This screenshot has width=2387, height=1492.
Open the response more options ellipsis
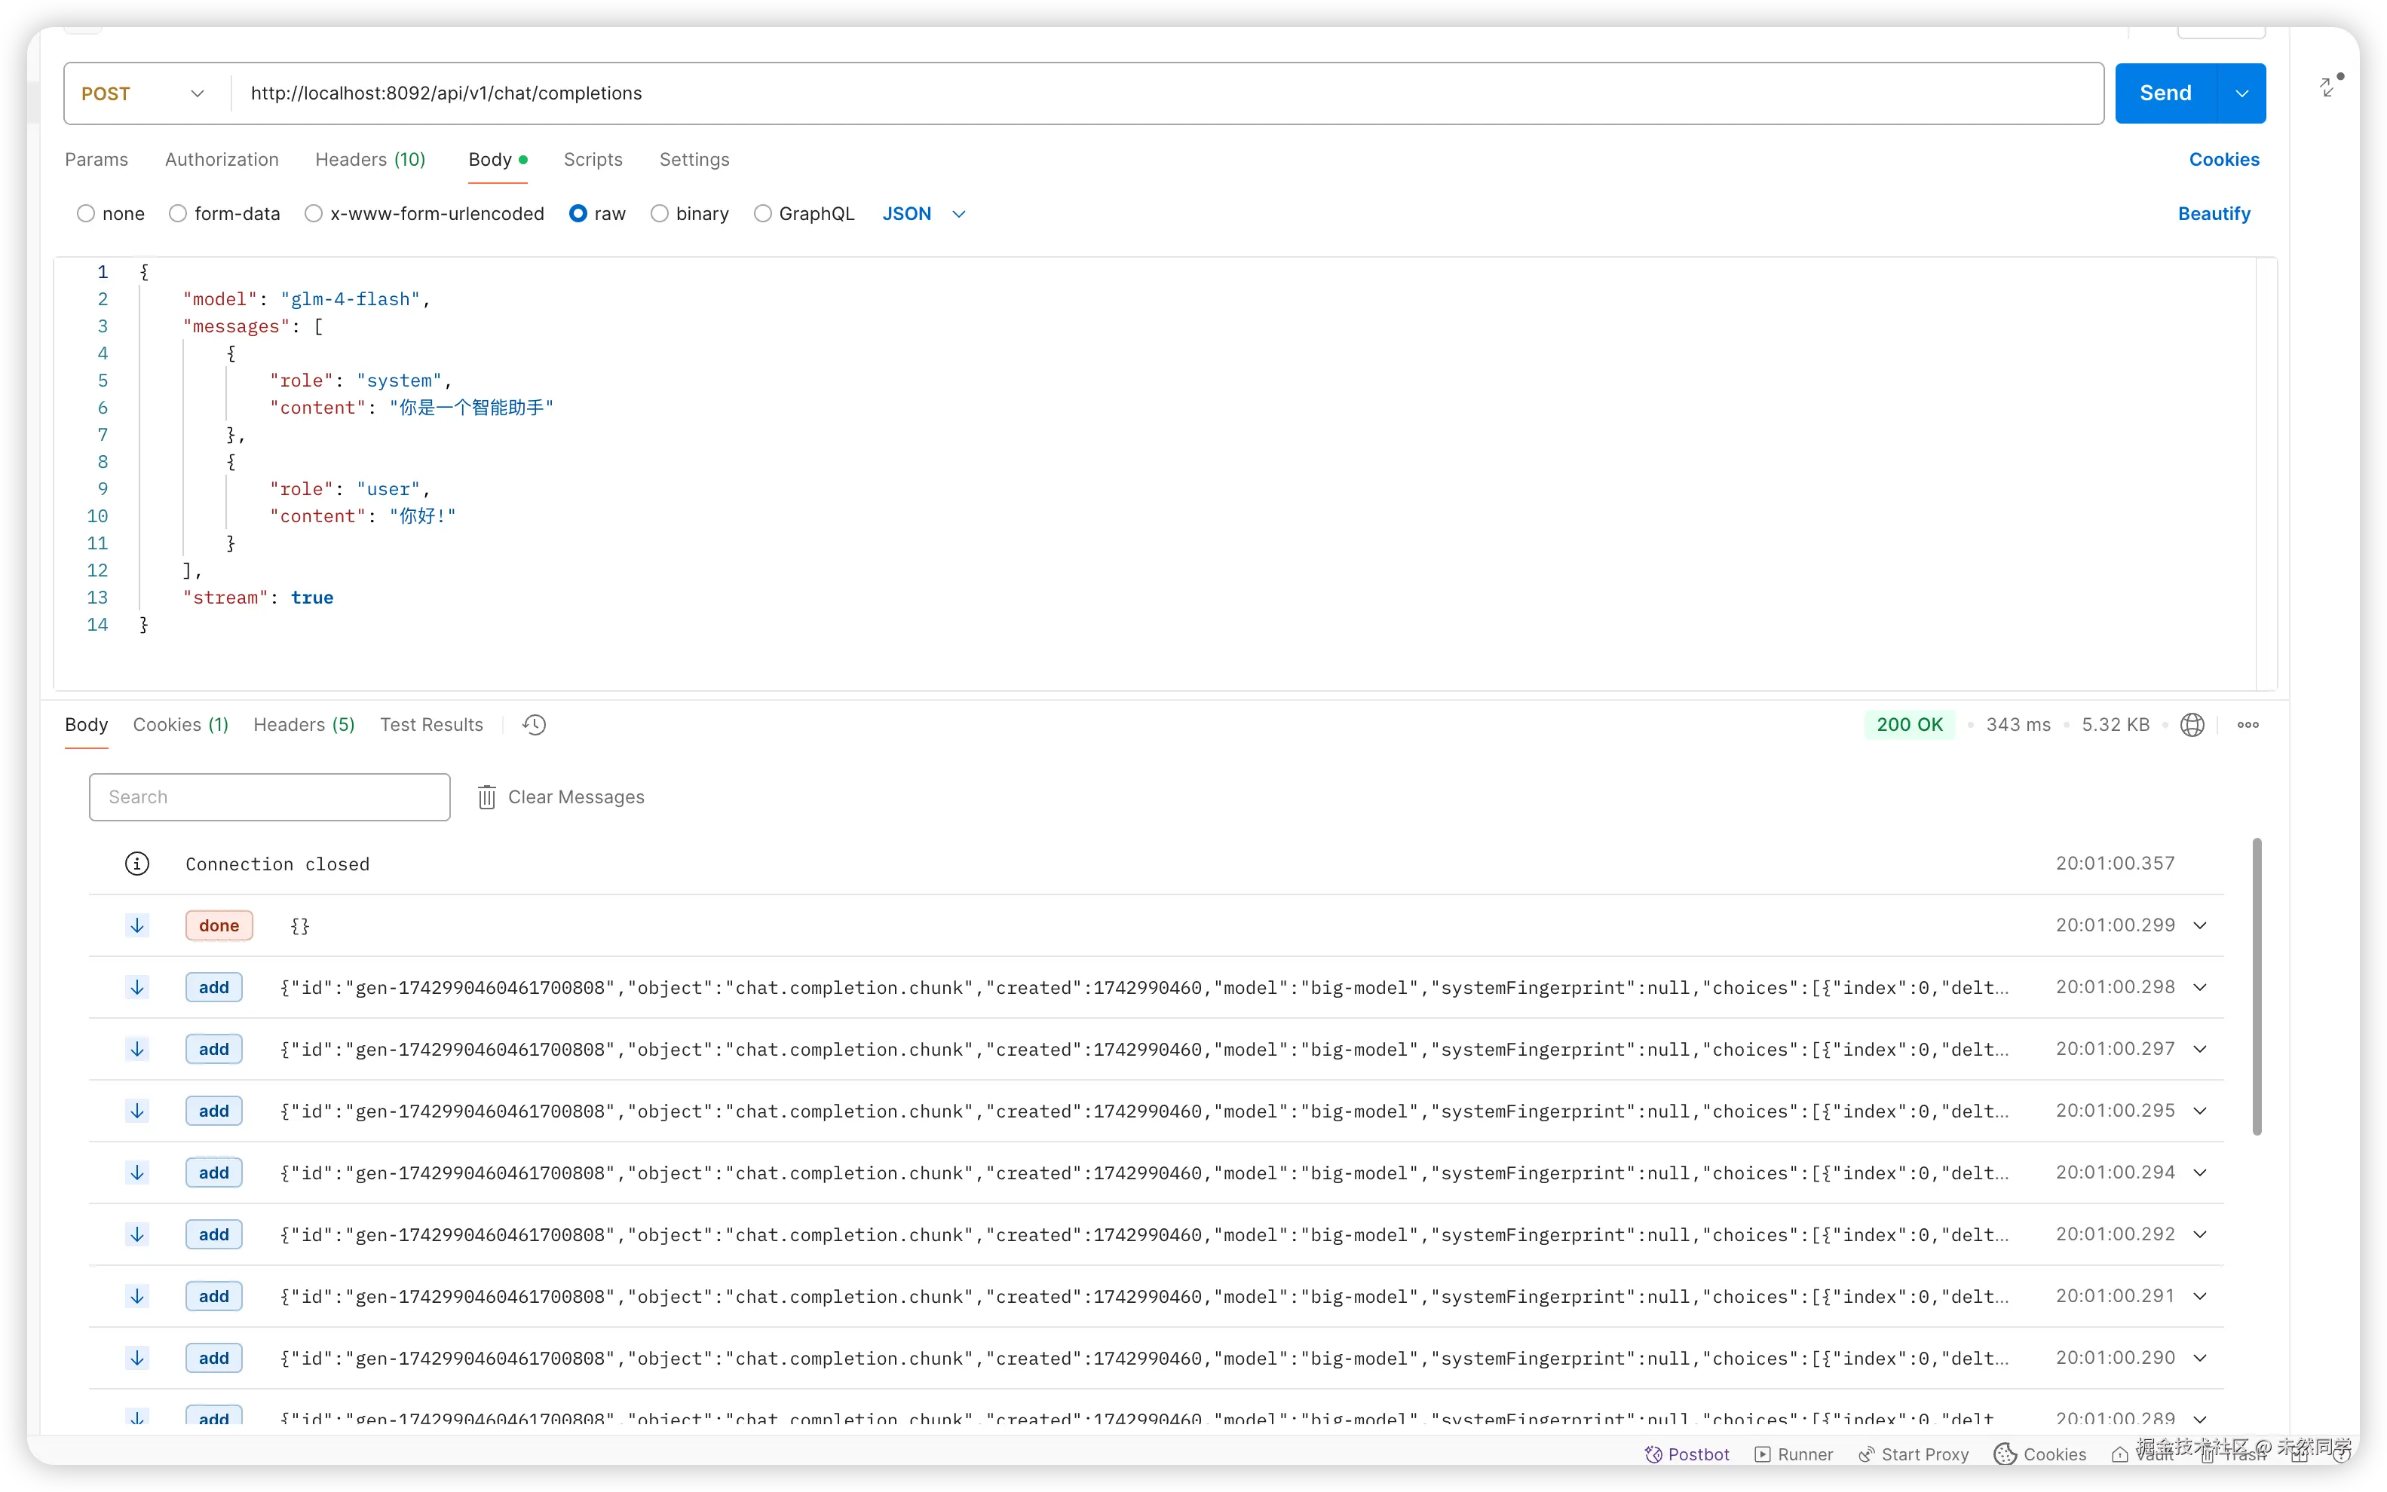coord(2248,725)
